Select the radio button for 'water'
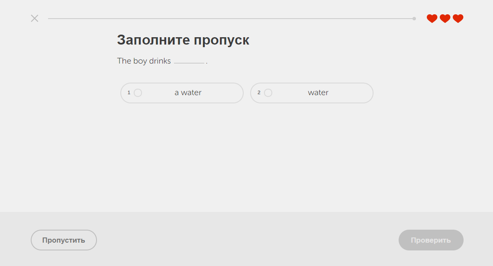The image size is (493, 266). click(268, 93)
